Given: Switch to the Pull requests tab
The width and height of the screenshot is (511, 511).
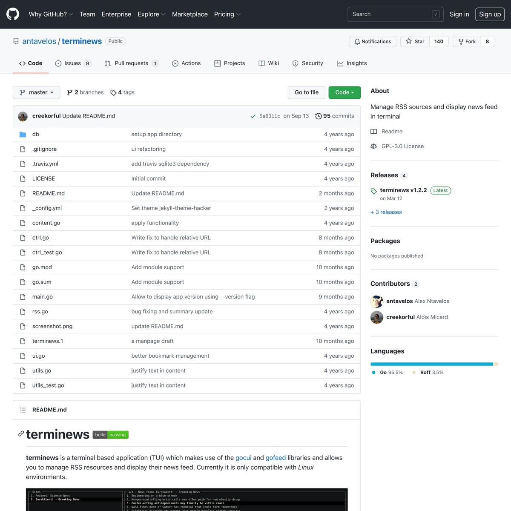Looking at the screenshot, I should pos(131,63).
